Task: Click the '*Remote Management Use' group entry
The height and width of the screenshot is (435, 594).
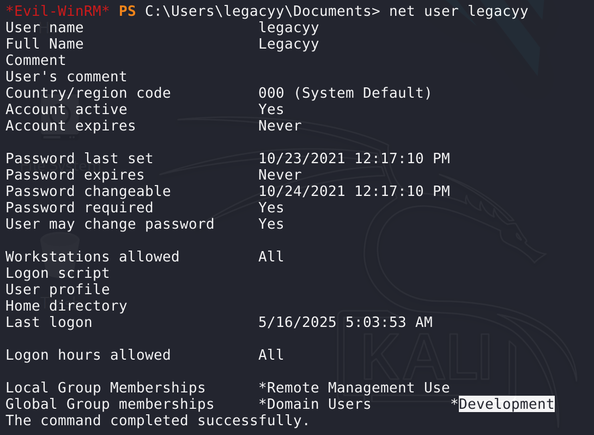Action: (x=354, y=388)
